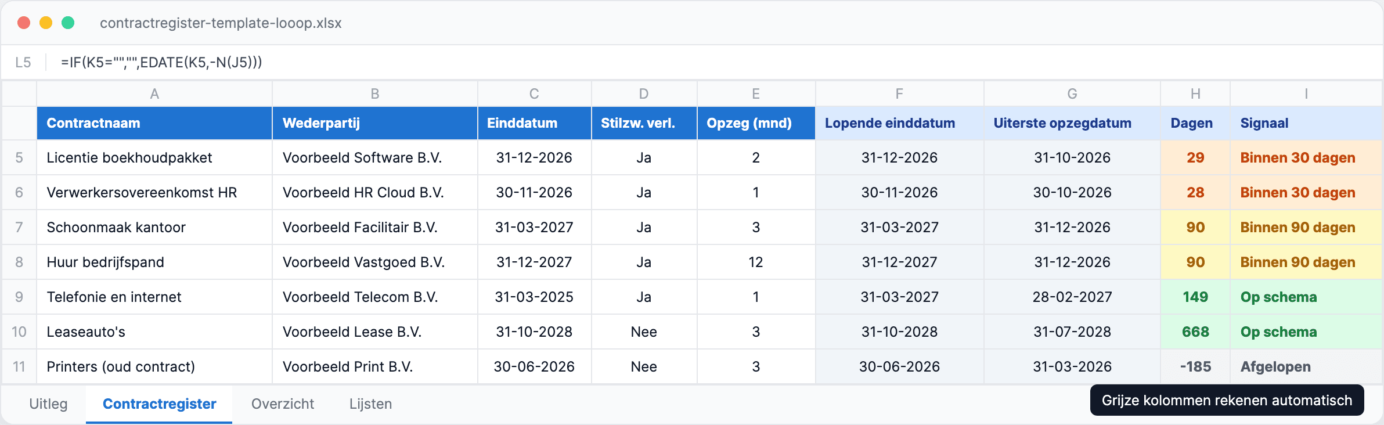The height and width of the screenshot is (425, 1384).
Task: Click the Stilzw. verl. header cell
Action: 644,123
